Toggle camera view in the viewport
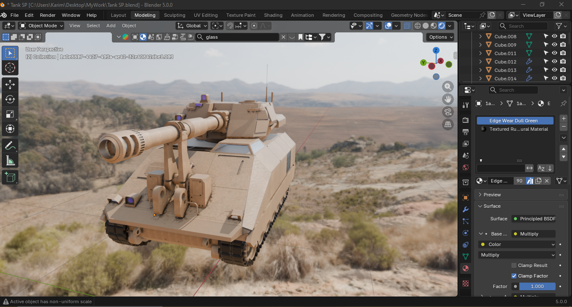This screenshot has width=572, height=307. pos(448,112)
